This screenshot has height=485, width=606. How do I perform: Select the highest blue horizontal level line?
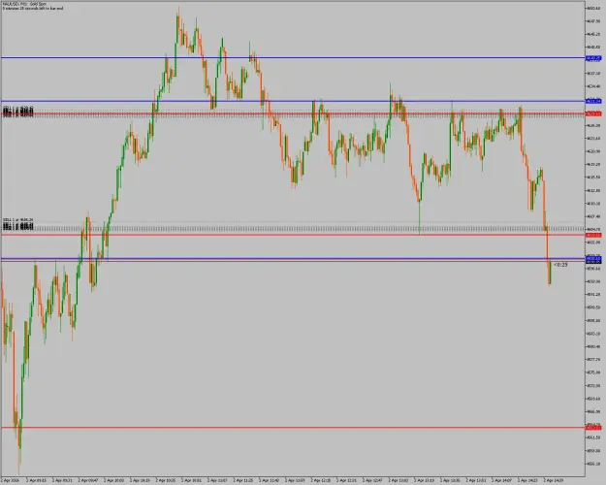pos(293,57)
